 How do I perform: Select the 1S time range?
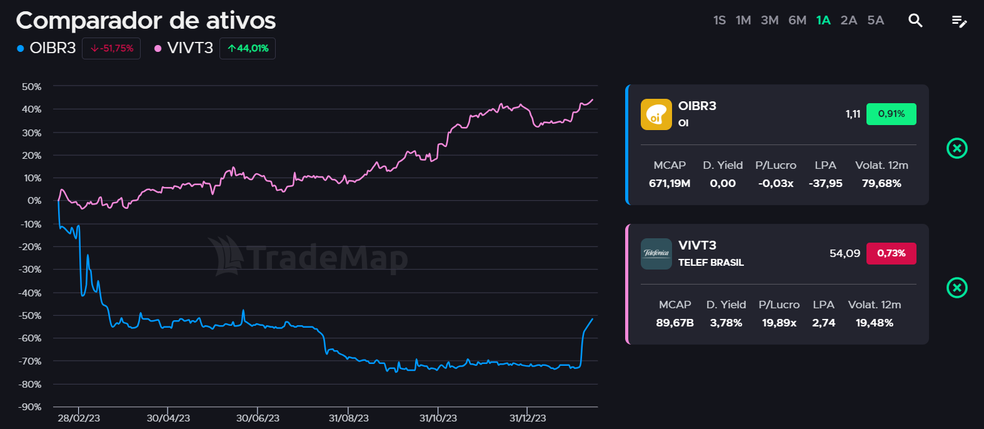pyautogui.click(x=720, y=21)
